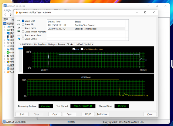Select the database icon in the AIDA64 tree
Viewport: 173px width, 126px height.
tap(8, 68)
